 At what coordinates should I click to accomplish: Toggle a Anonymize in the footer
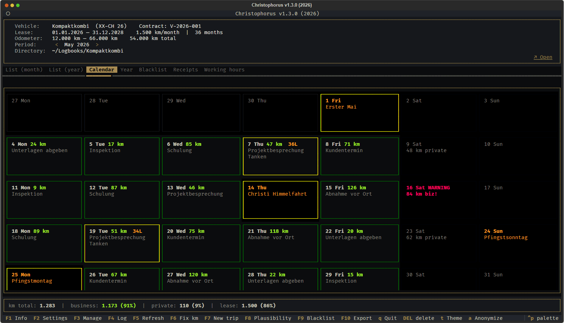pos(485,318)
